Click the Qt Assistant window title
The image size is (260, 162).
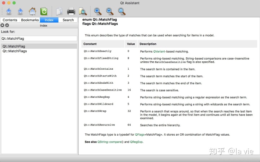click(130, 3)
